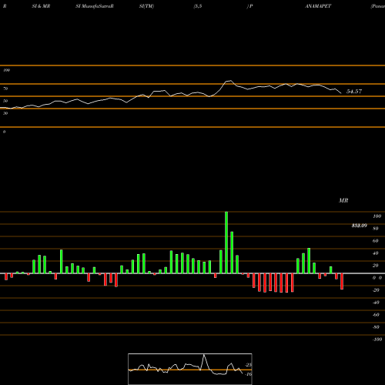Open the mini line chart thumbnail at bottom

pos(190,369)
